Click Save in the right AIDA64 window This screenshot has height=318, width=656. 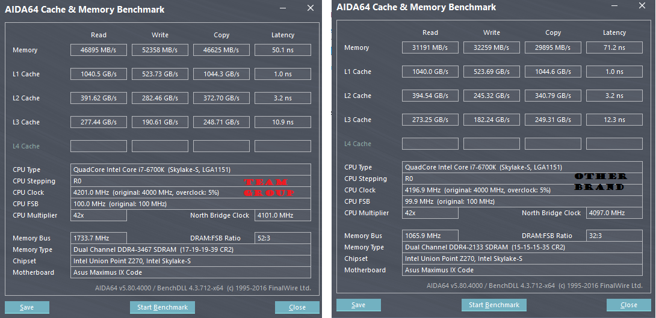click(x=359, y=305)
